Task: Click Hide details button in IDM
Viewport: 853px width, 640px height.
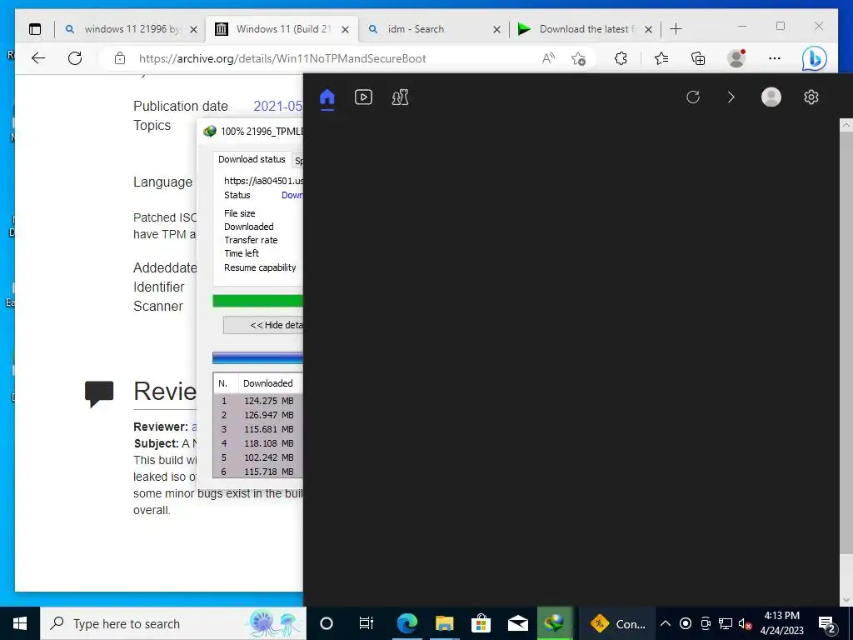Action: 263,325
